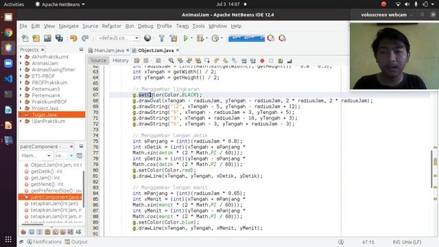439x247 pixels.
Task: Click the Clean and Build icon
Action: (174, 38)
